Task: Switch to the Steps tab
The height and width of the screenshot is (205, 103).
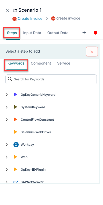Action: (x=12, y=33)
